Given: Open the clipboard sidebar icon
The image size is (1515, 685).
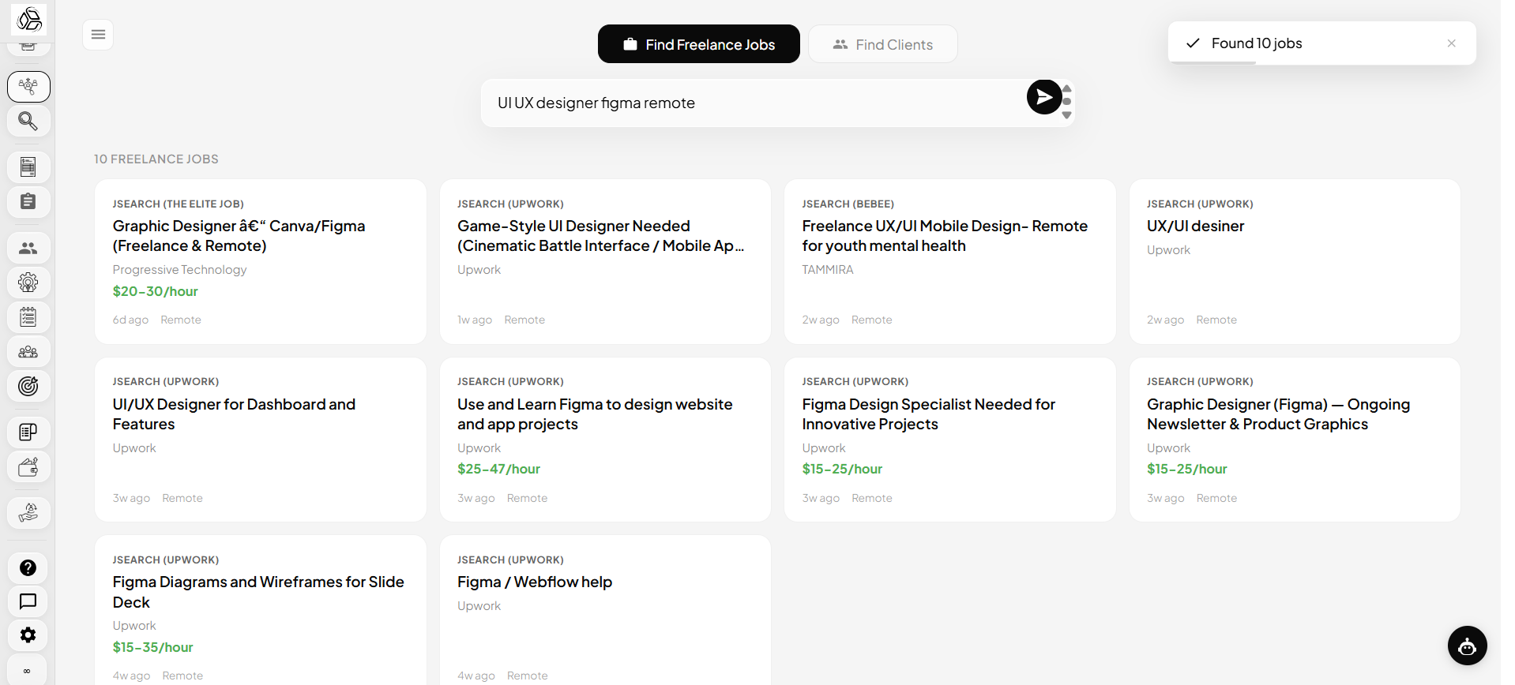Looking at the screenshot, I should [x=28, y=202].
